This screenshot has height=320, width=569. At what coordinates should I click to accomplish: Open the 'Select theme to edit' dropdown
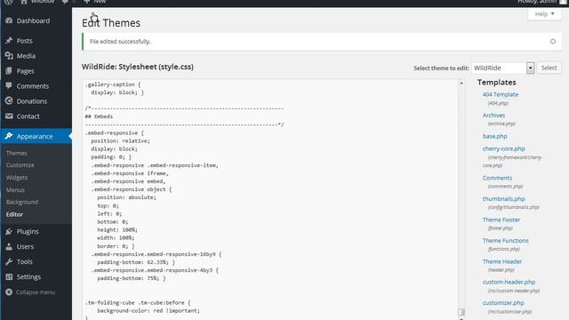tap(502, 68)
